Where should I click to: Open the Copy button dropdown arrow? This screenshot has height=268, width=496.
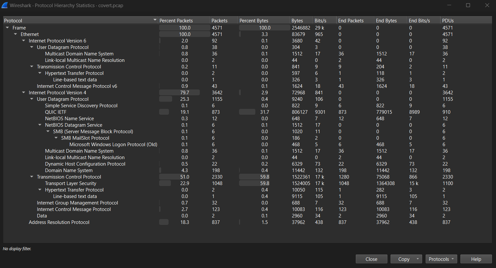point(417,259)
